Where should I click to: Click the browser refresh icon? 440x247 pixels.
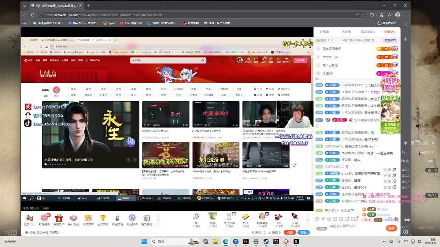[33, 15]
